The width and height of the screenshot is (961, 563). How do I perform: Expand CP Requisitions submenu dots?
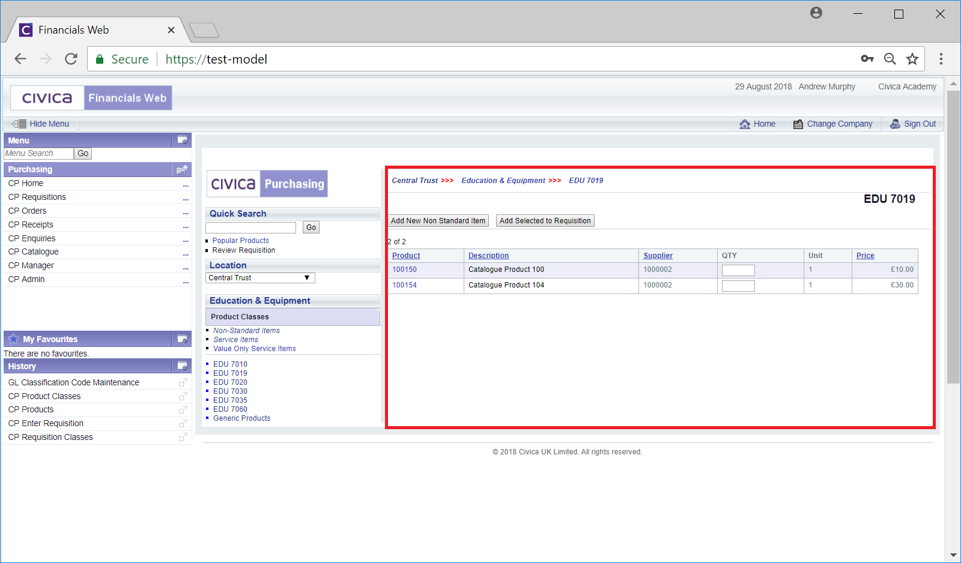click(186, 200)
